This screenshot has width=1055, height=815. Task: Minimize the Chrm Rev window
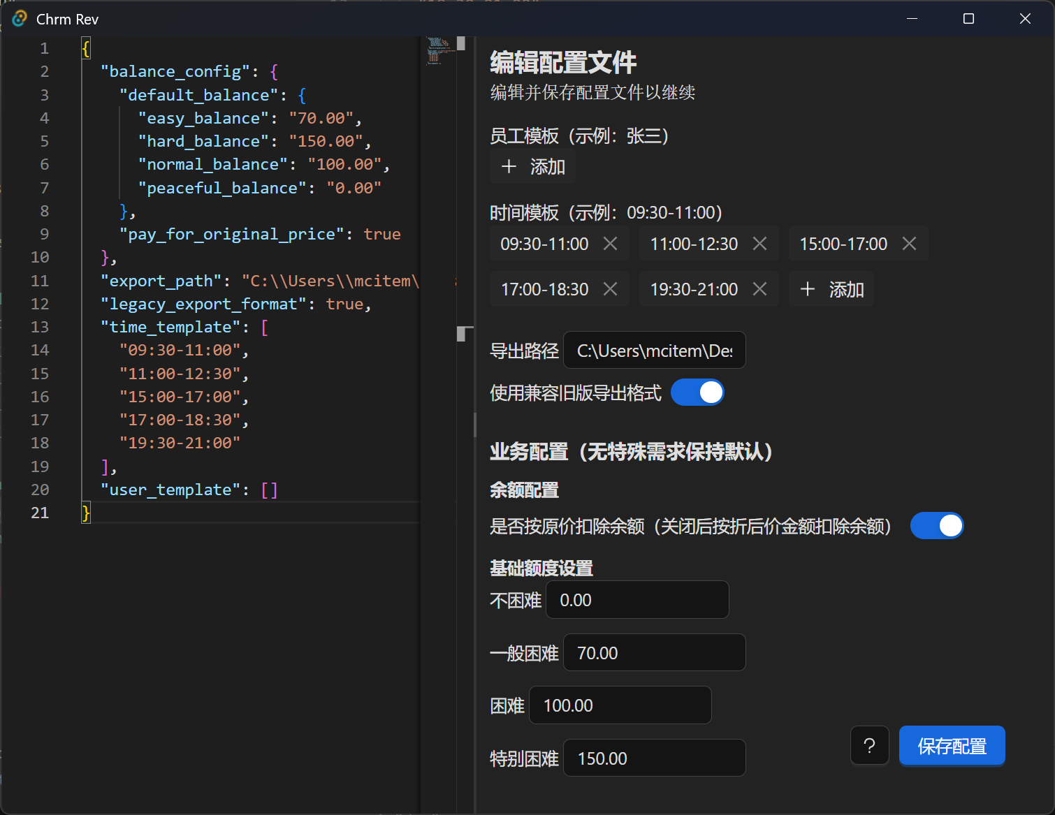pyautogui.click(x=912, y=19)
